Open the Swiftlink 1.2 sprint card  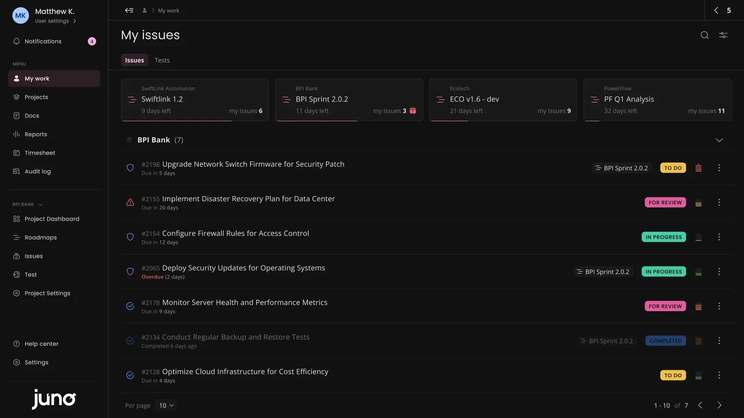pos(195,100)
